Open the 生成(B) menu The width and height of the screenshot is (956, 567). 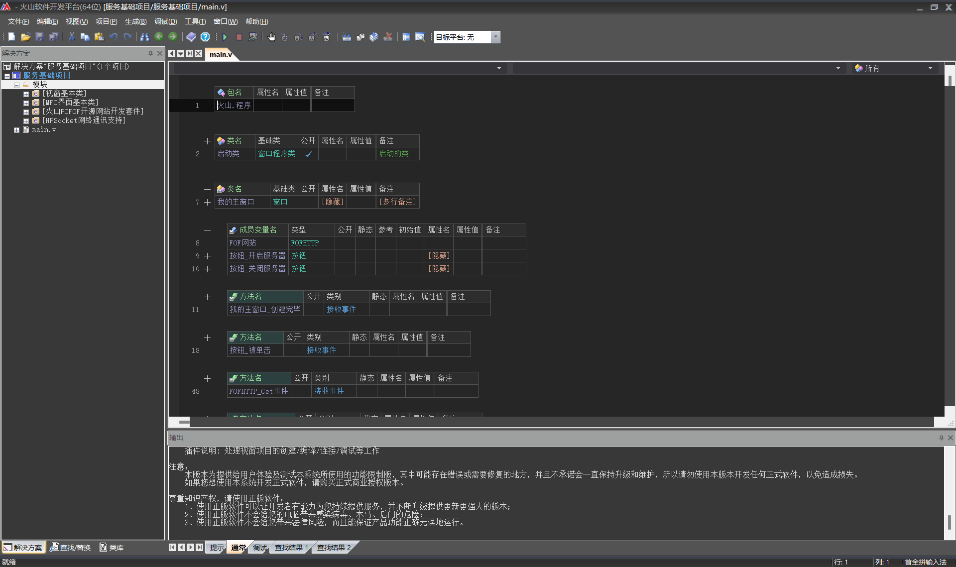pyautogui.click(x=135, y=21)
